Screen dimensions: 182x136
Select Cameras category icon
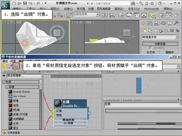click(x=161, y=31)
